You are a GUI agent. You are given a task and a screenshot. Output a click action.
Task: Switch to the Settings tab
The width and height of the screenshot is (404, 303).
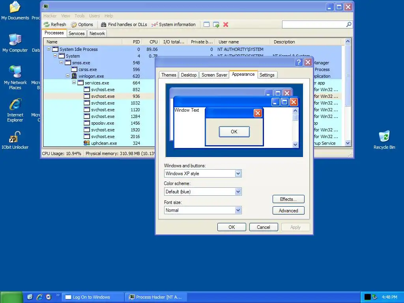[267, 75]
